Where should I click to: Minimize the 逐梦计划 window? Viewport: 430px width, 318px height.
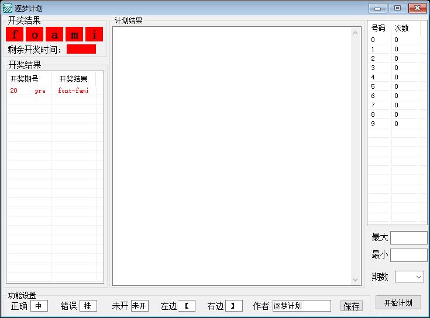[x=378, y=8]
